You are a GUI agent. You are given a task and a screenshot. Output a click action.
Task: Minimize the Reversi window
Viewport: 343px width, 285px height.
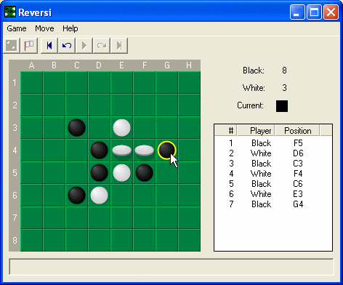pyautogui.click(x=297, y=12)
